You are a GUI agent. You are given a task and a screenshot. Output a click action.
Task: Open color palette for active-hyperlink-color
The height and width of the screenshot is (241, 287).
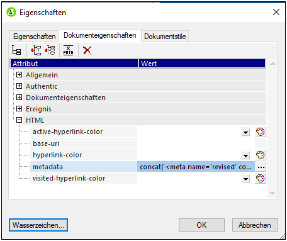coord(261,132)
